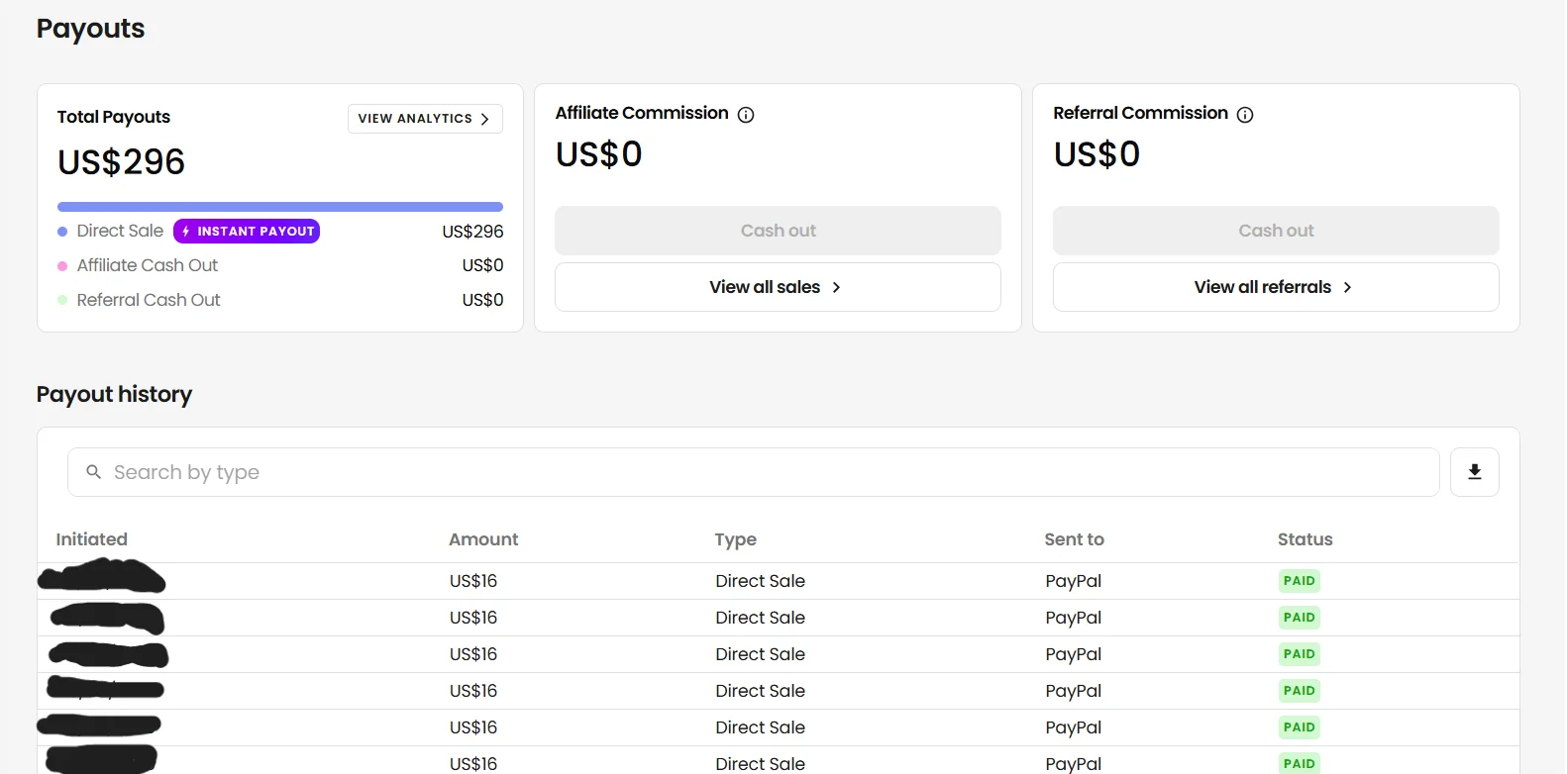1567x774 pixels.
Task: Click the Instant Payout lightning badge
Action: [x=247, y=232]
